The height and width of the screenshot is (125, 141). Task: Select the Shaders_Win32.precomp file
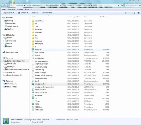[x=44, y=75]
